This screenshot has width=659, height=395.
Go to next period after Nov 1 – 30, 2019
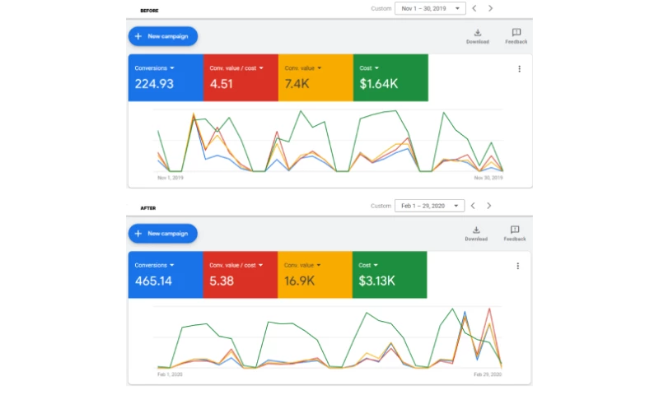click(x=490, y=8)
